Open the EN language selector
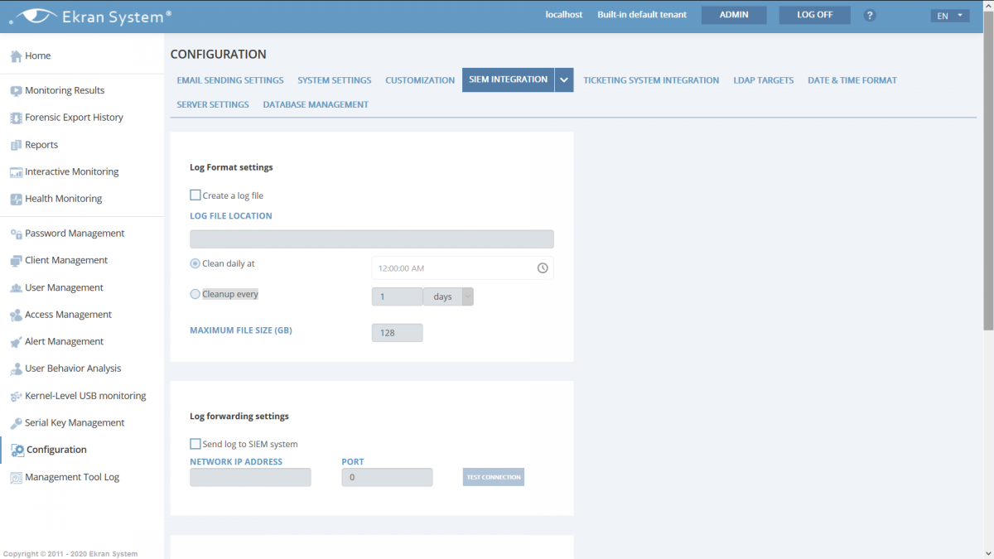The width and height of the screenshot is (994, 559). tap(949, 16)
